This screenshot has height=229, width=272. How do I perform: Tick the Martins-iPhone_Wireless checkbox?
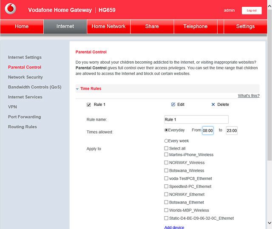click(x=166, y=155)
